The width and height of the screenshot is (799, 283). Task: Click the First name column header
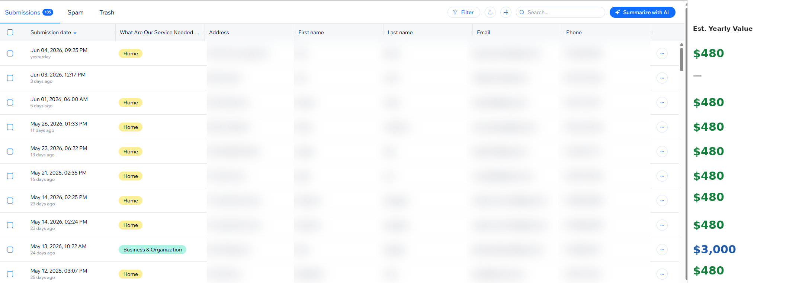tap(311, 32)
